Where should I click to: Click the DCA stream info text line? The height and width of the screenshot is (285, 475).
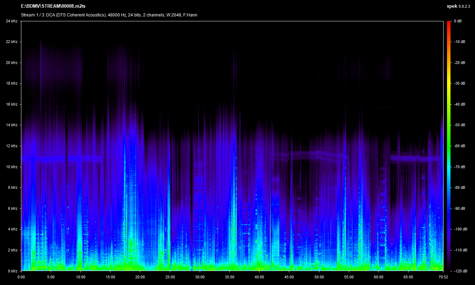click(x=109, y=15)
